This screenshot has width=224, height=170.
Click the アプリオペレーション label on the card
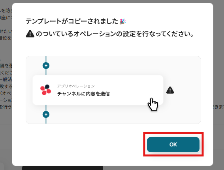pos(76,86)
